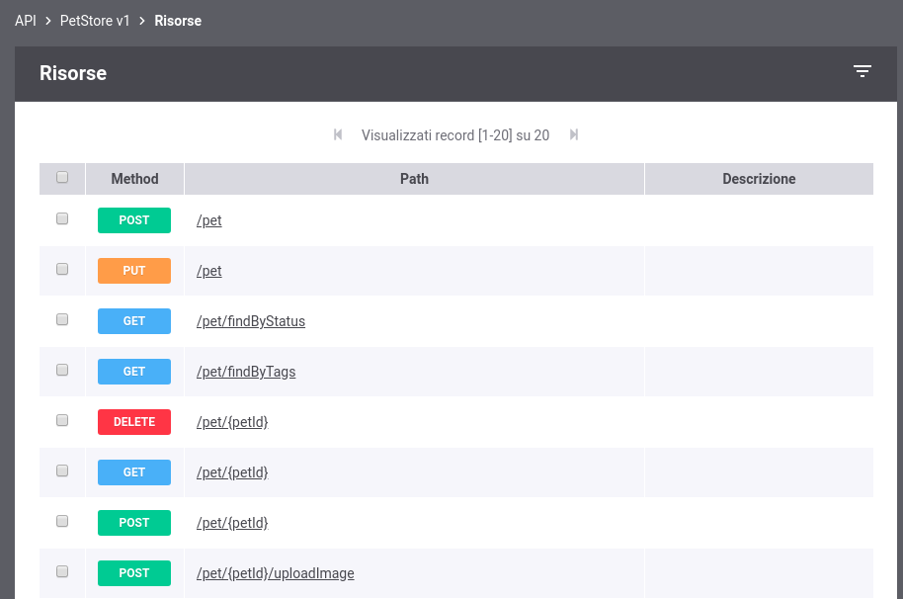Viewport: 903px width, 599px height.
Task: Open the /pet/findByTags path link
Action: 246,372
